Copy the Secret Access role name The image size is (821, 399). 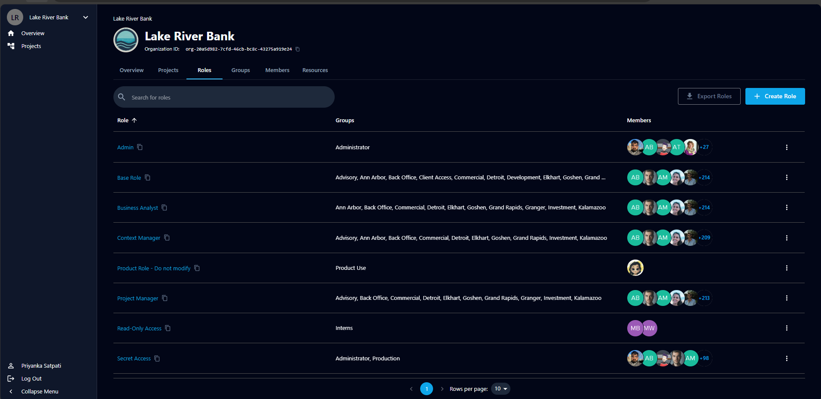coord(157,359)
